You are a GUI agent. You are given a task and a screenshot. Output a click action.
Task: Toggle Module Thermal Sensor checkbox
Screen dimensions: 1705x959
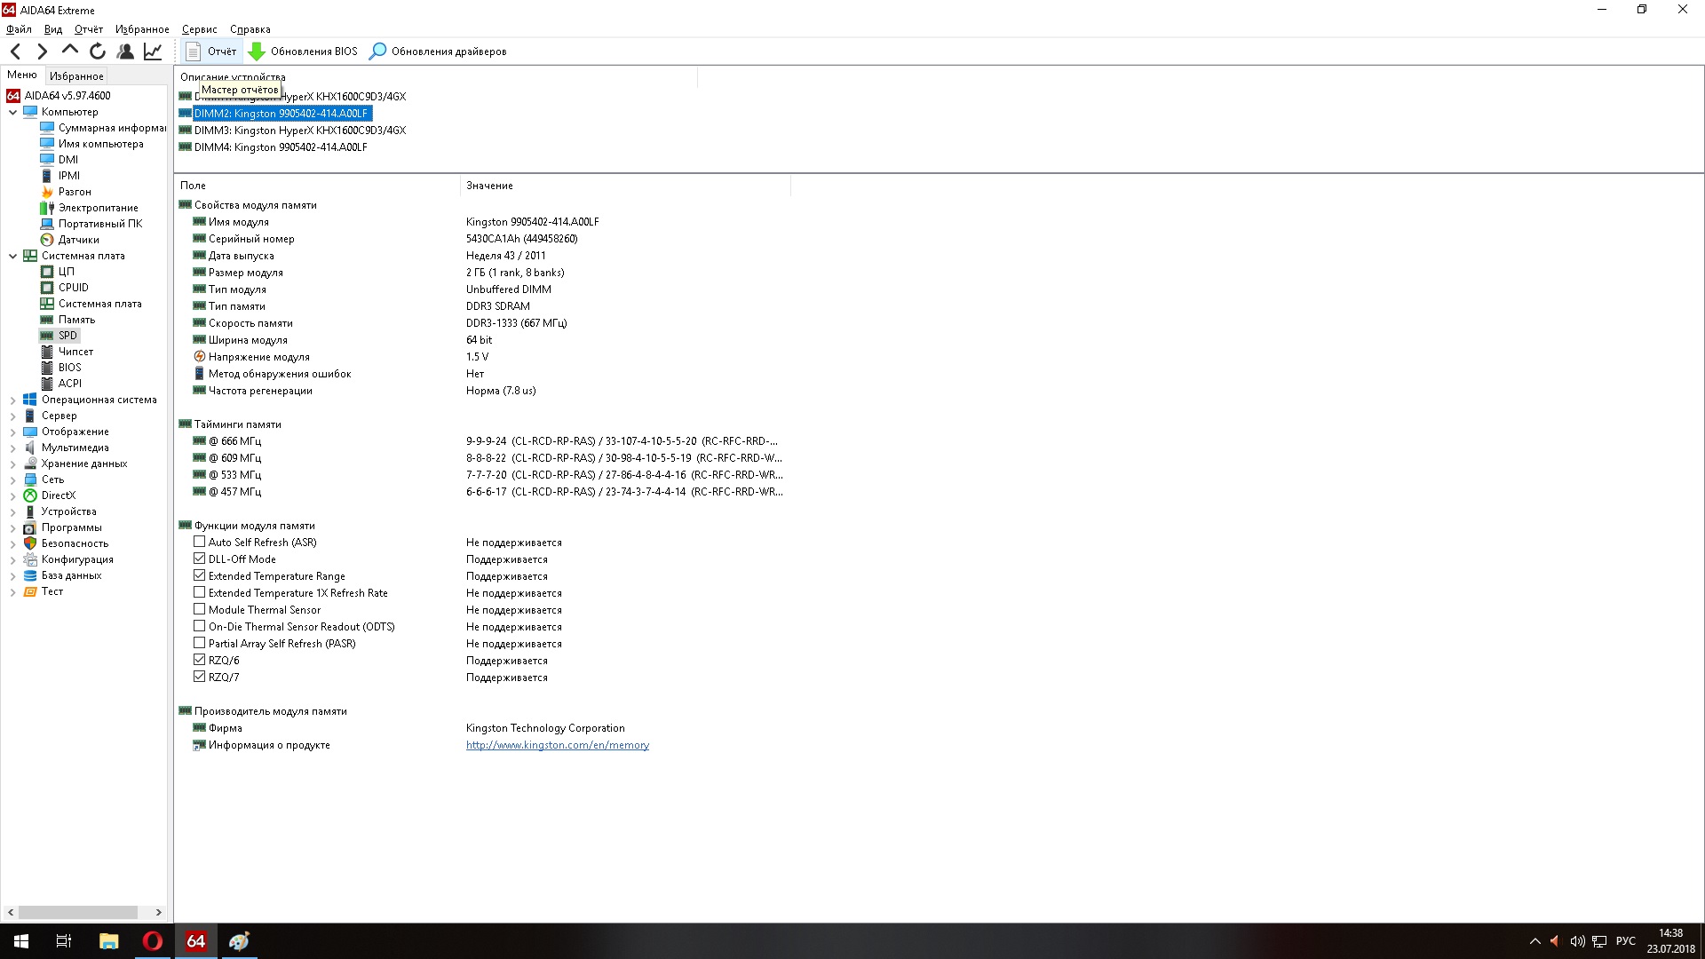(200, 609)
